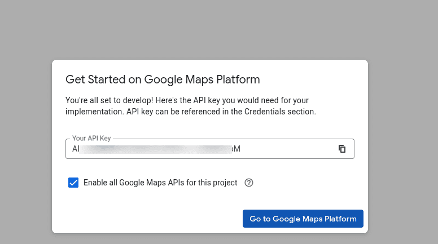Click Go to Google Maps Platform button
This screenshot has width=438, height=244.
pyautogui.click(x=303, y=219)
